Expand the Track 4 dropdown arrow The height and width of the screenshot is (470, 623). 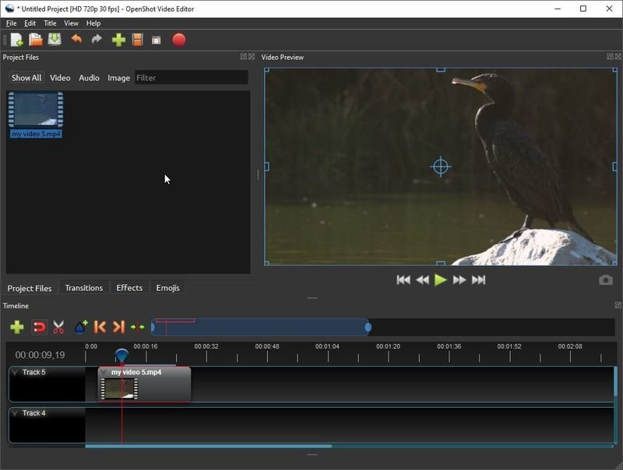pos(15,413)
